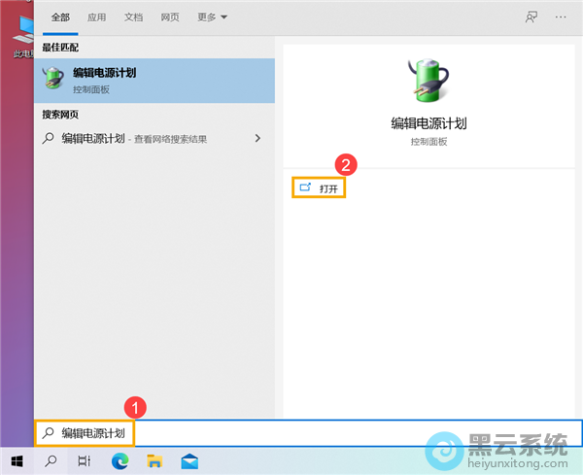Click the search input box with 编辑电源计划
The width and height of the screenshot is (583, 475).
click(291, 432)
